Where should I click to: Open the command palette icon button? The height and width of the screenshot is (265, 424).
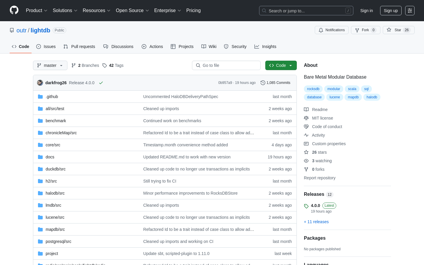pyautogui.click(x=410, y=11)
